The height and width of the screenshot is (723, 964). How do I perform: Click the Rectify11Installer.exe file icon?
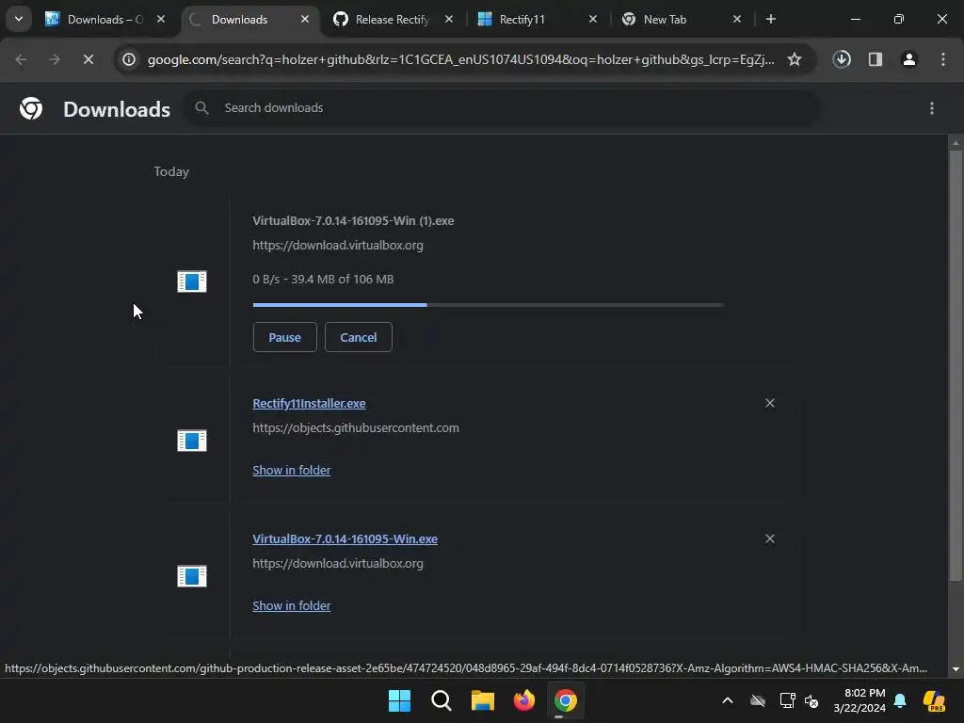[x=192, y=441]
